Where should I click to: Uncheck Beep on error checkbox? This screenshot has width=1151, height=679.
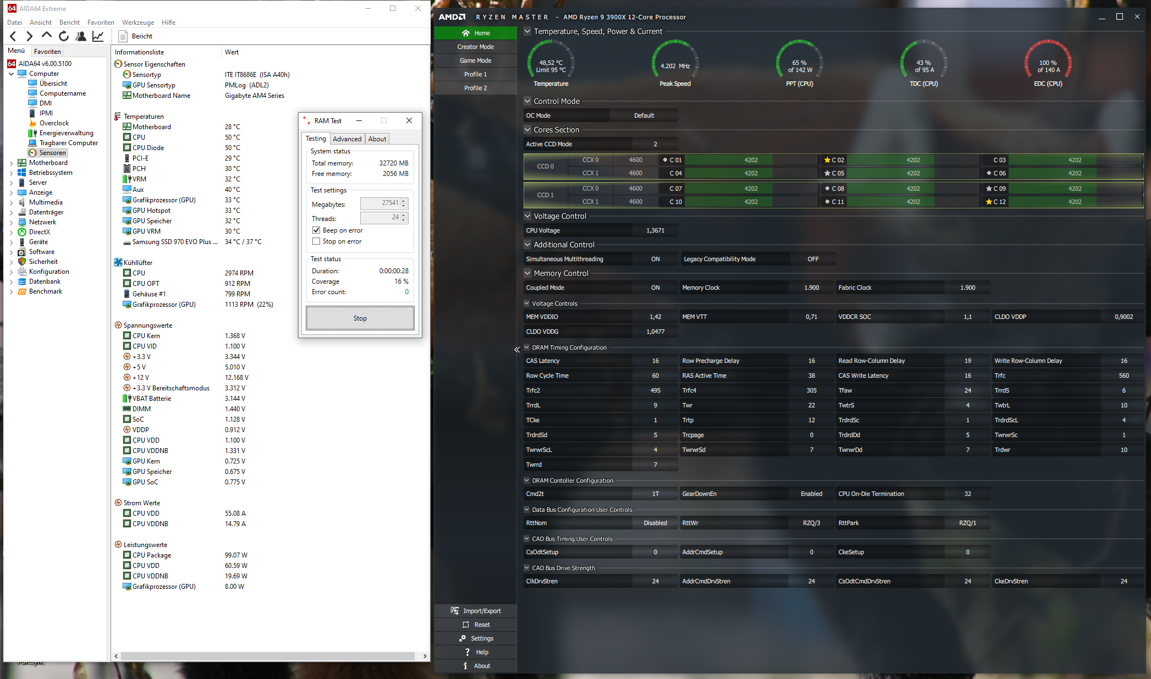click(x=316, y=230)
